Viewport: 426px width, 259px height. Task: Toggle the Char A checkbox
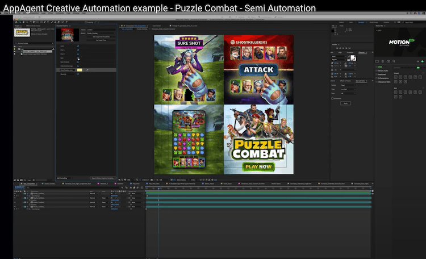pyautogui.click(x=78, y=50)
